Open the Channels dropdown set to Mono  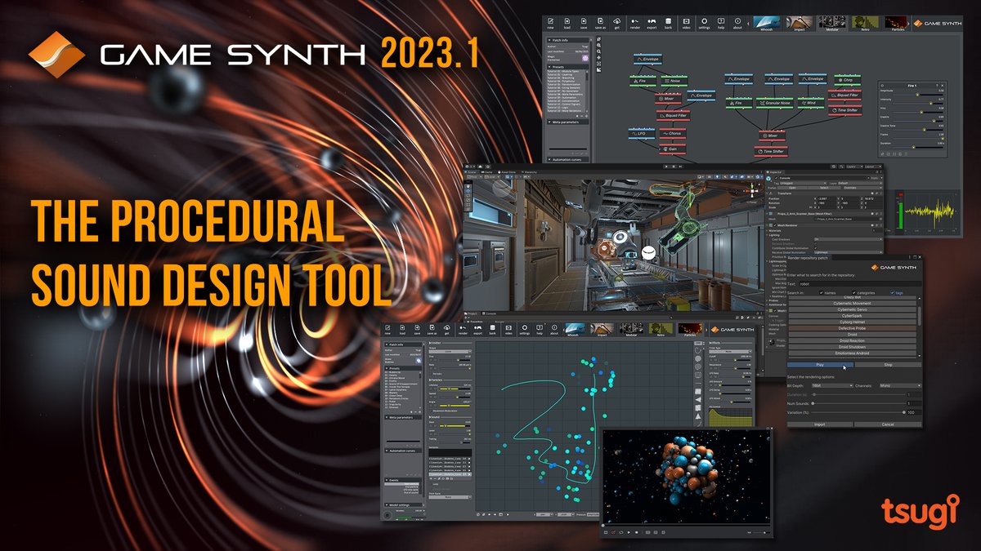tap(902, 385)
